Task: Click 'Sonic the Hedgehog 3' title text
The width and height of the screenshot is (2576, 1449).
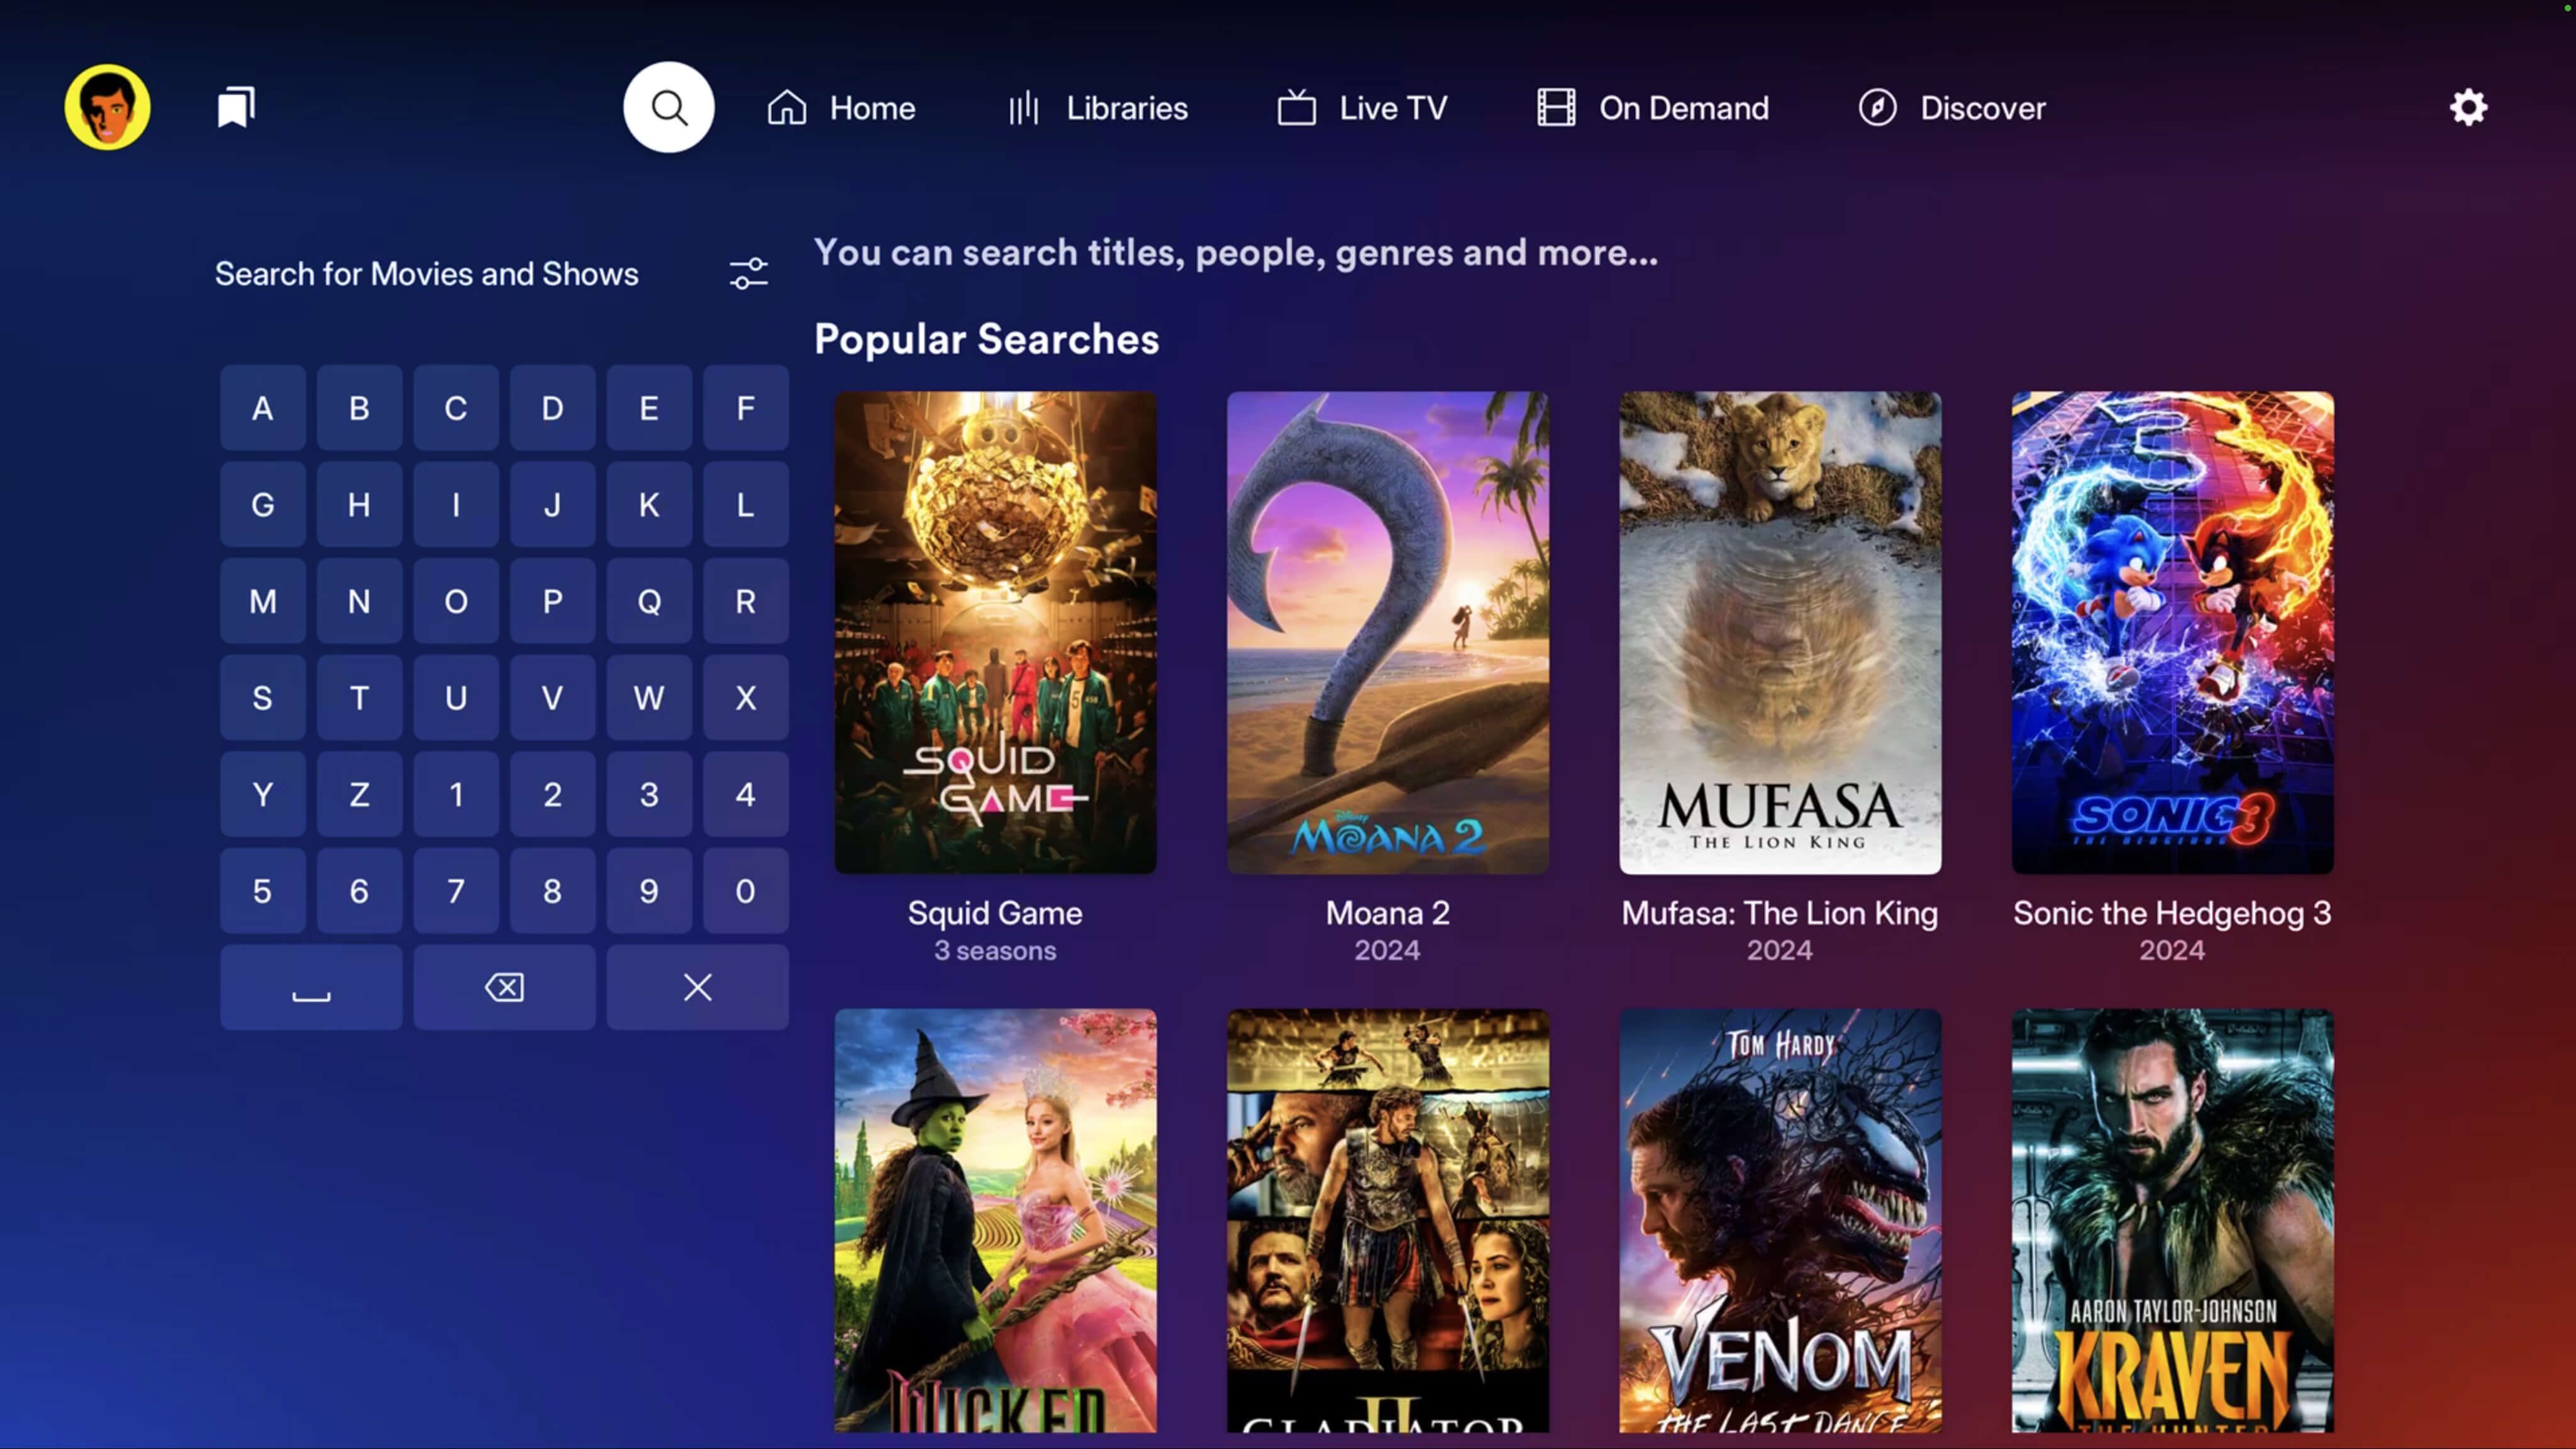Action: point(2172,913)
